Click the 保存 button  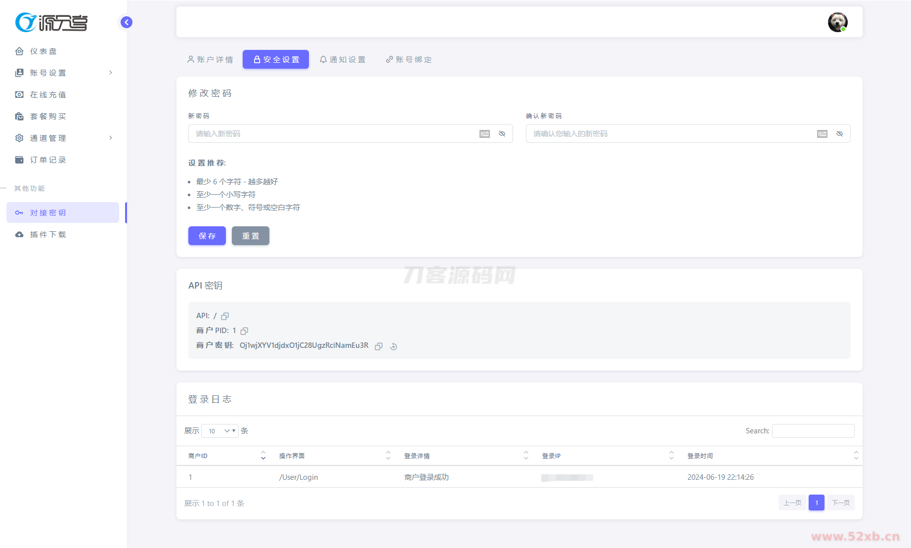tap(207, 236)
